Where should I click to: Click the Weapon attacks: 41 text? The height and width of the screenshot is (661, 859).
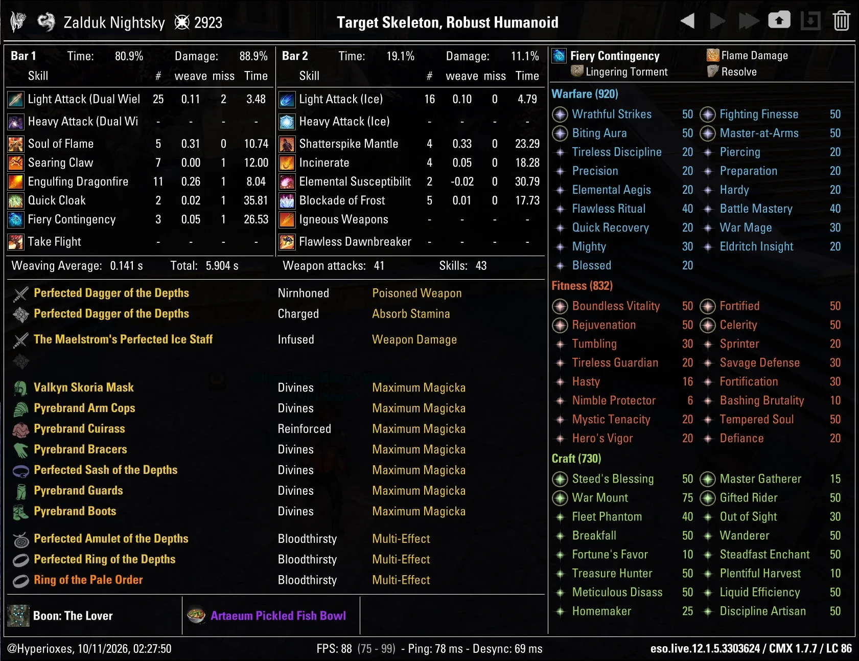334,266
